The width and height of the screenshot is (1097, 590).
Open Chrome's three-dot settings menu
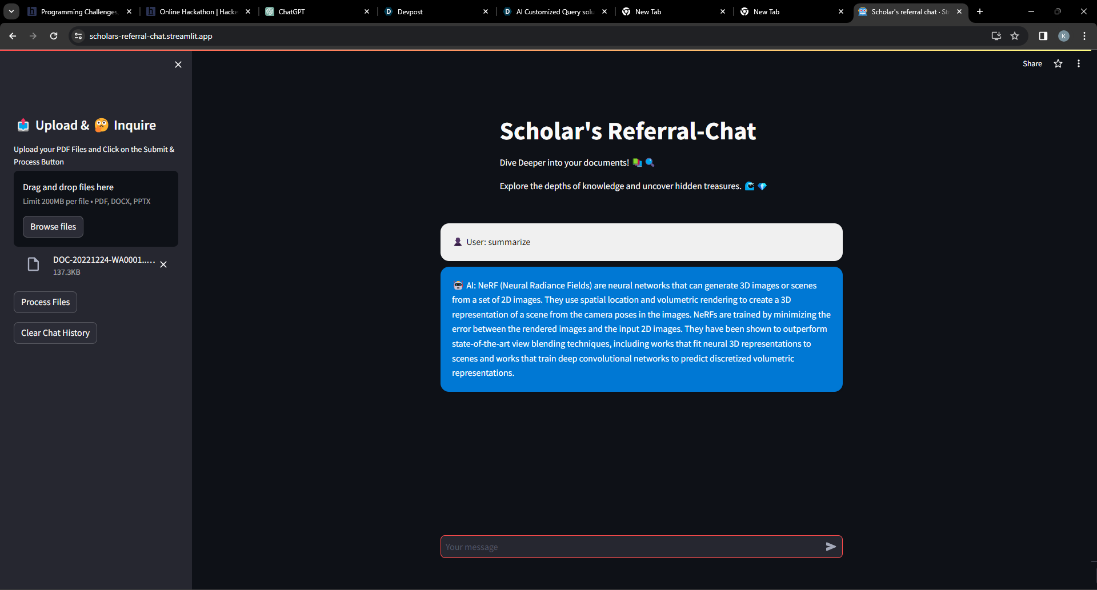click(x=1084, y=35)
